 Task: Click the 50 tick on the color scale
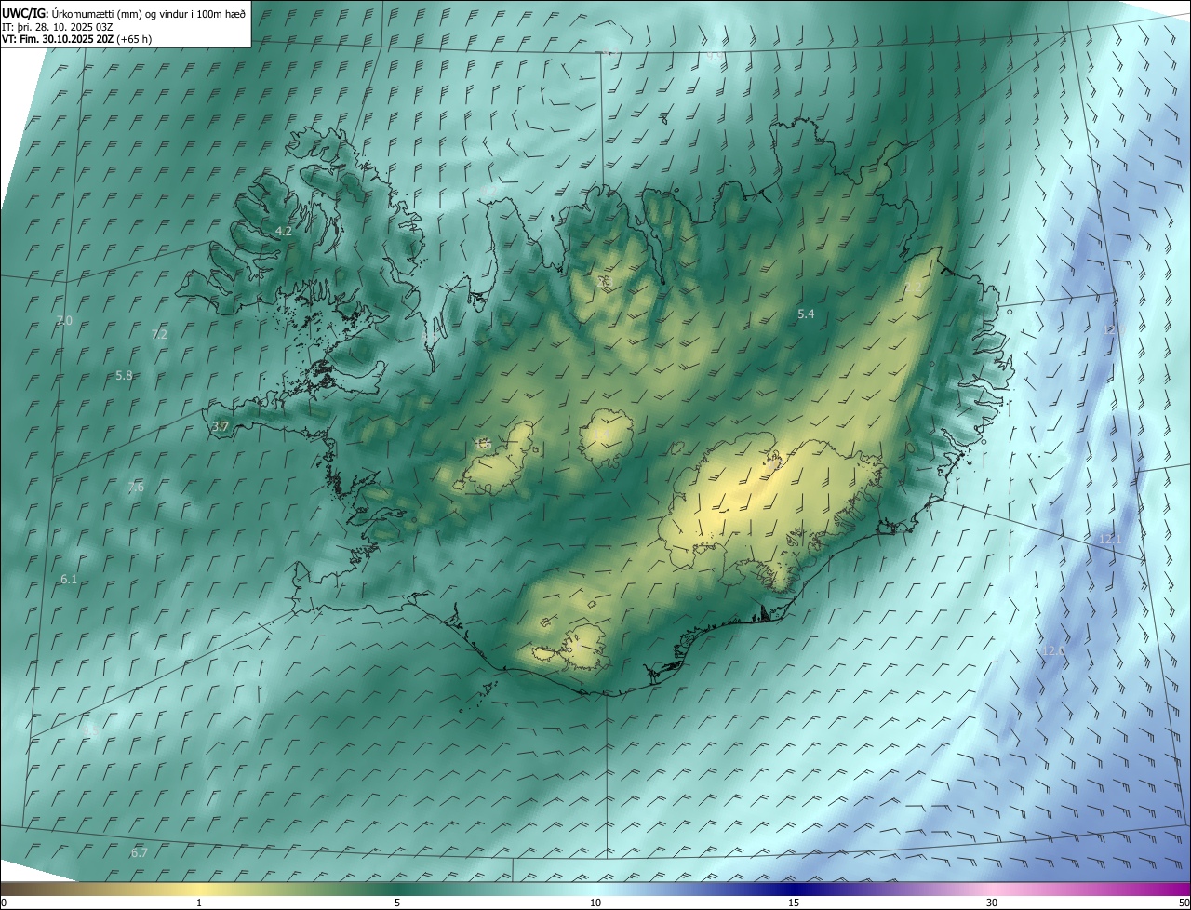(1184, 903)
